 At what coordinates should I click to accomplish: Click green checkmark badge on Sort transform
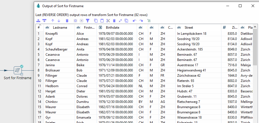(x=22, y=66)
